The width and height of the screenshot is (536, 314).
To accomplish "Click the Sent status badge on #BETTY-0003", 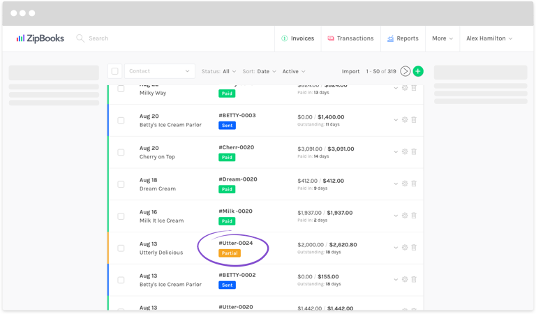I will 227,126.
